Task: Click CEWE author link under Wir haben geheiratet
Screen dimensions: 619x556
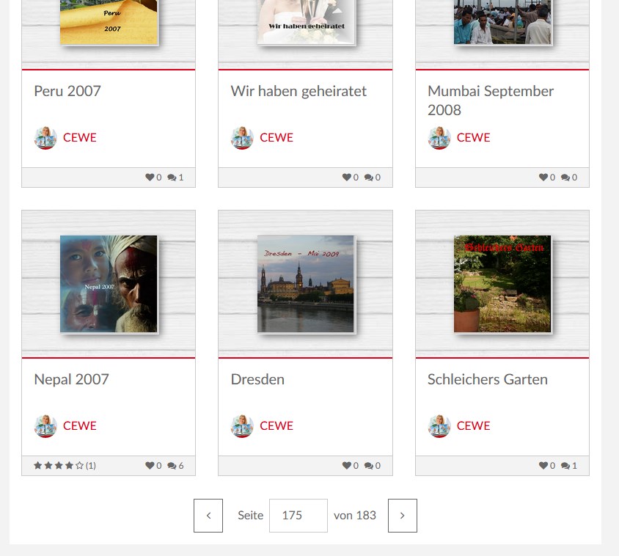Action: [x=276, y=137]
